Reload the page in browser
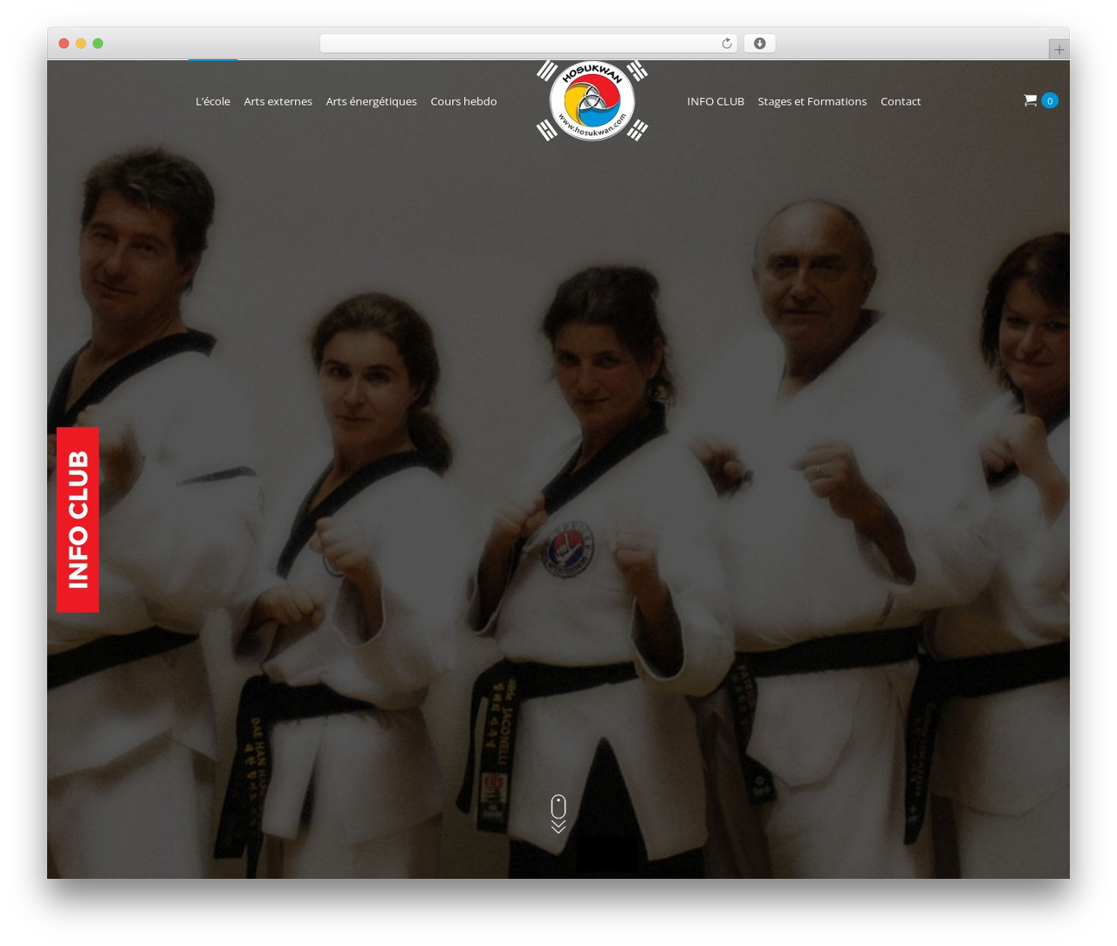Image resolution: width=1117 pixels, height=946 pixels. click(x=726, y=44)
